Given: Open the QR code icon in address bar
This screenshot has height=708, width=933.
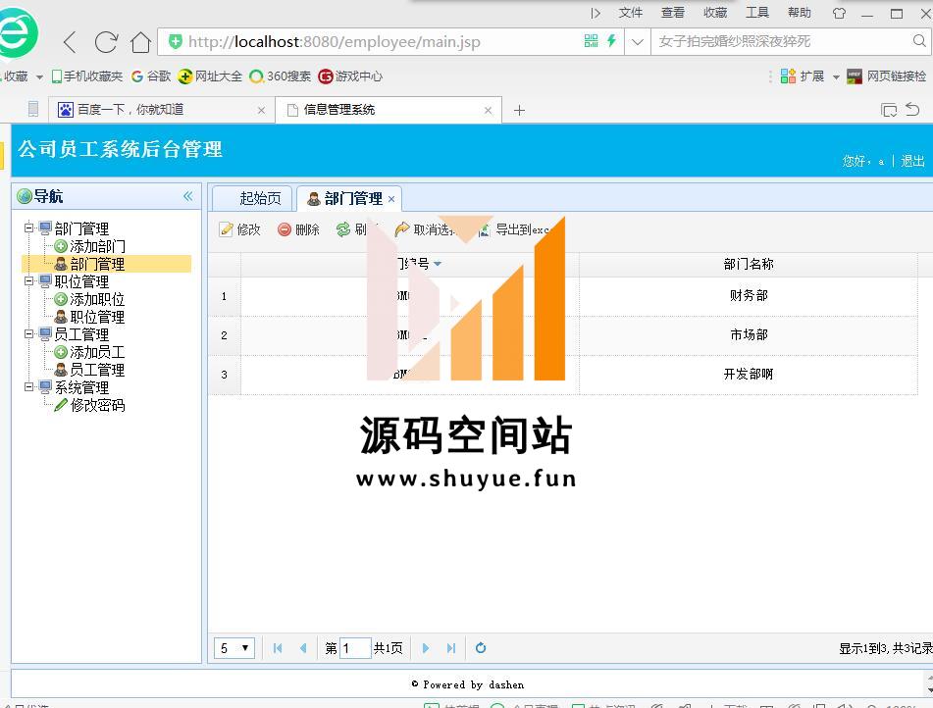Looking at the screenshot, I should coord(591,41).
